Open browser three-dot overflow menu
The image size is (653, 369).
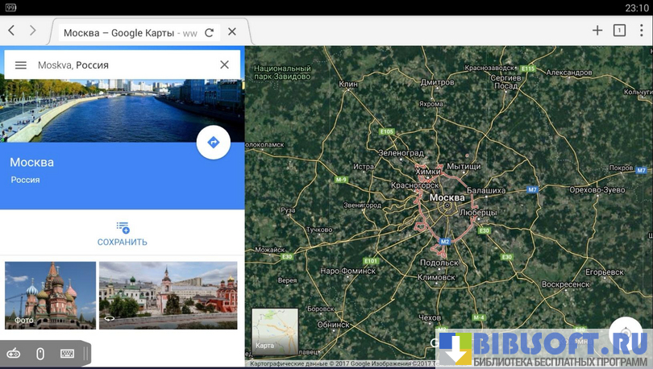click(642, 31)
